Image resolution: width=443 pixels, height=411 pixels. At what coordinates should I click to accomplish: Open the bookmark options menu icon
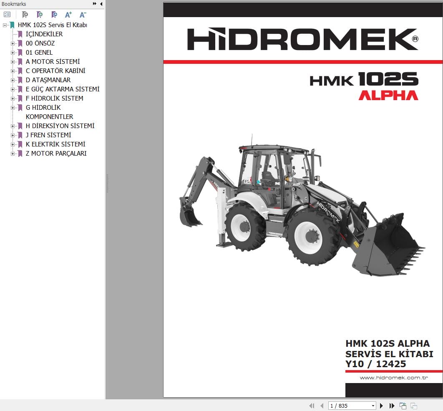[x=7, y=15]
